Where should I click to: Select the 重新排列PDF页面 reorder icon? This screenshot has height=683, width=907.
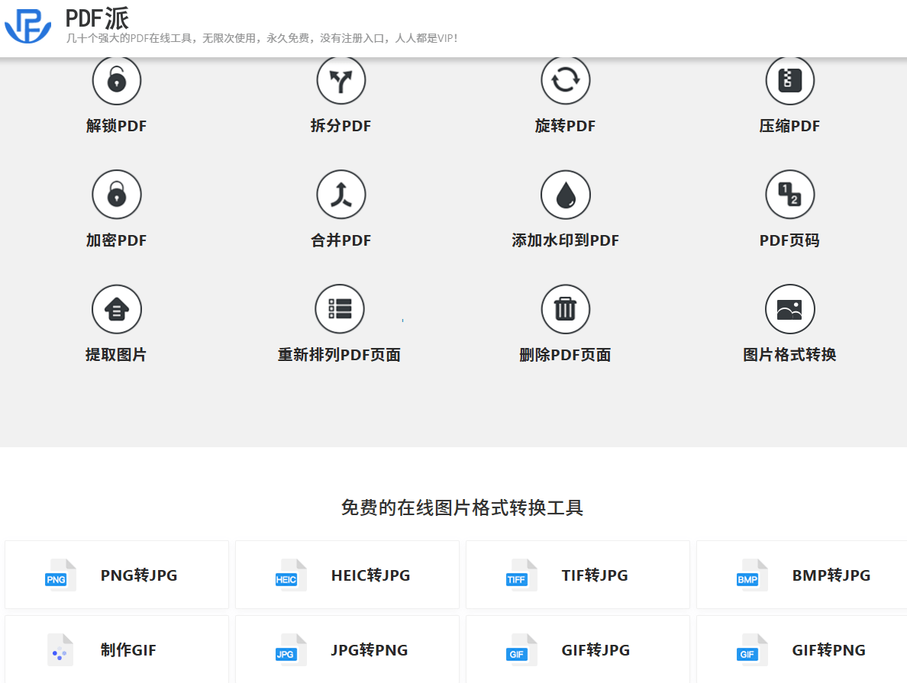click(341, 309)
